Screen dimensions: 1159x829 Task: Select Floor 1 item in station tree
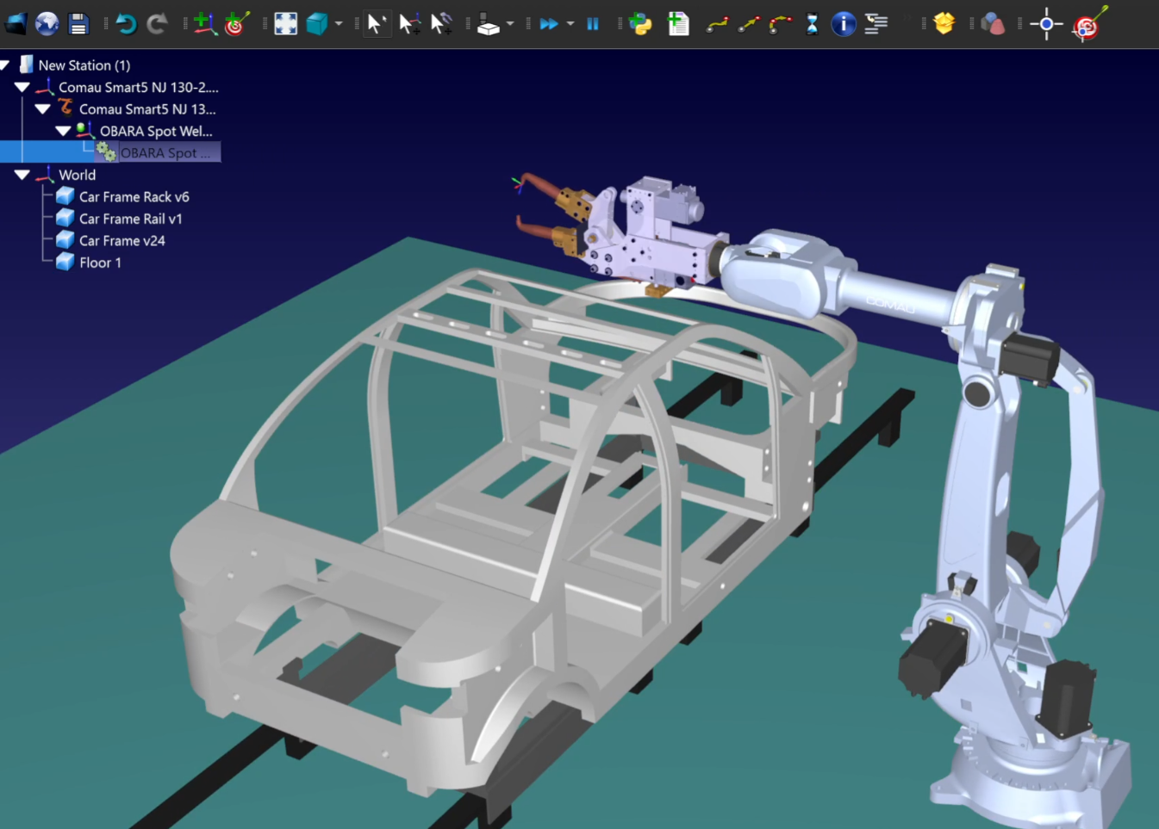coord(100,263)
